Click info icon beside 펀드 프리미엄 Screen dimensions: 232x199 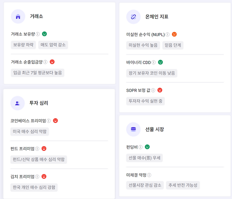click(x=37, y=149)
